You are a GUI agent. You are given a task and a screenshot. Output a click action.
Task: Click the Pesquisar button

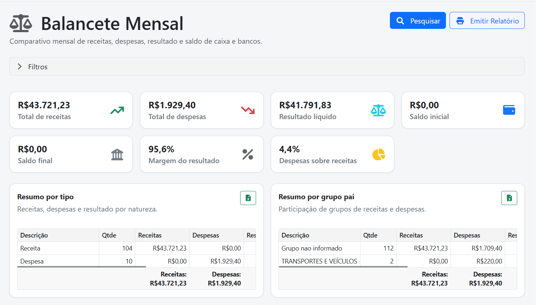coord(418,21)
